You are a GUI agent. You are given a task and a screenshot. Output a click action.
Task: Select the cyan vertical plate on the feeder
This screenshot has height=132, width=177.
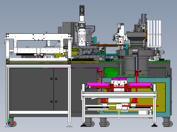click(127, 49)
